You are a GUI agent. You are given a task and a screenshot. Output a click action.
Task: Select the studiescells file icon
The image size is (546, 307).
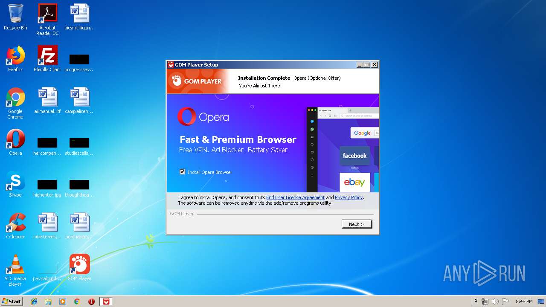click(80, 147)
